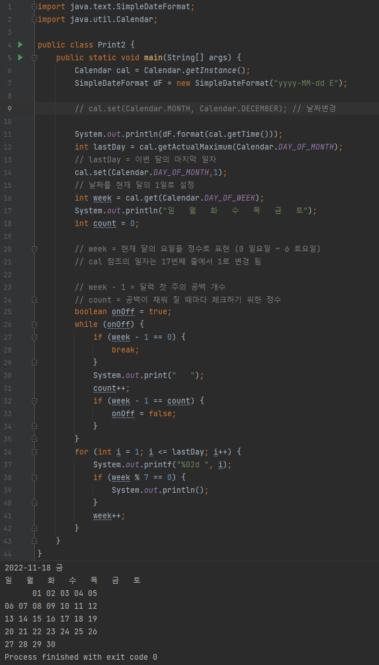Click the fold end marker on line 35
Screen dimensions: 379x665
coord(34,439)
